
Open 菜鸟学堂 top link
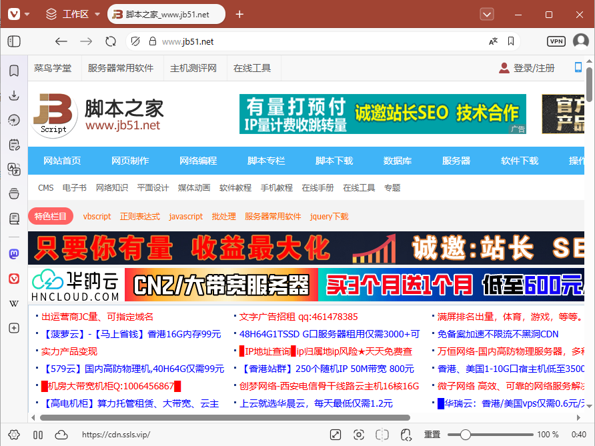pyautogui.click(x=53, y=68)
